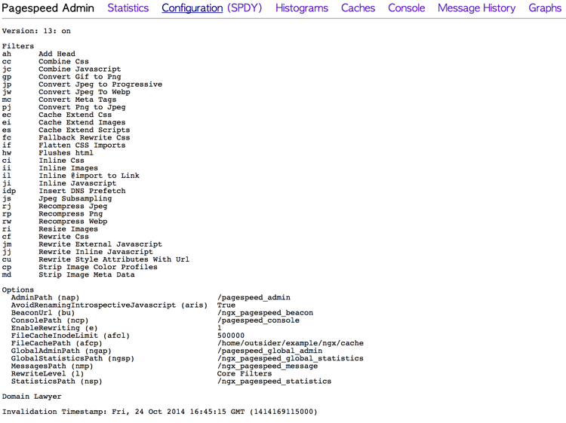The image size is (566, 423).
Task: Select 'Fallback Rewrite Css' text
Action: coord(84,137)
